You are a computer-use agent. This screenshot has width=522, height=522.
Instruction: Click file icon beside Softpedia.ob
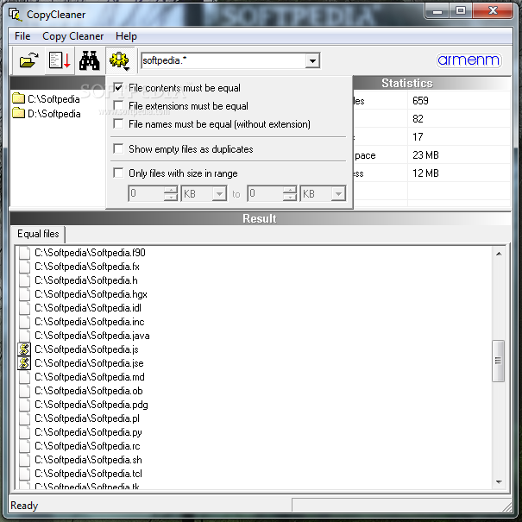tap(24, 391)
